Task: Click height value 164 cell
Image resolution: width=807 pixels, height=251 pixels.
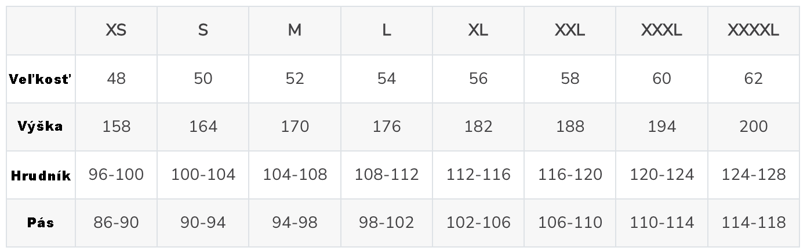Action: tap(203, 127)
